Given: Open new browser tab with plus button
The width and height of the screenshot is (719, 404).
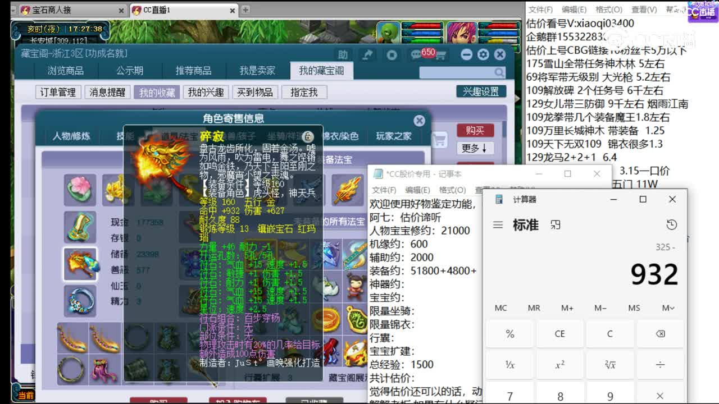Looking at the screenshot, I should click(245, 10).
